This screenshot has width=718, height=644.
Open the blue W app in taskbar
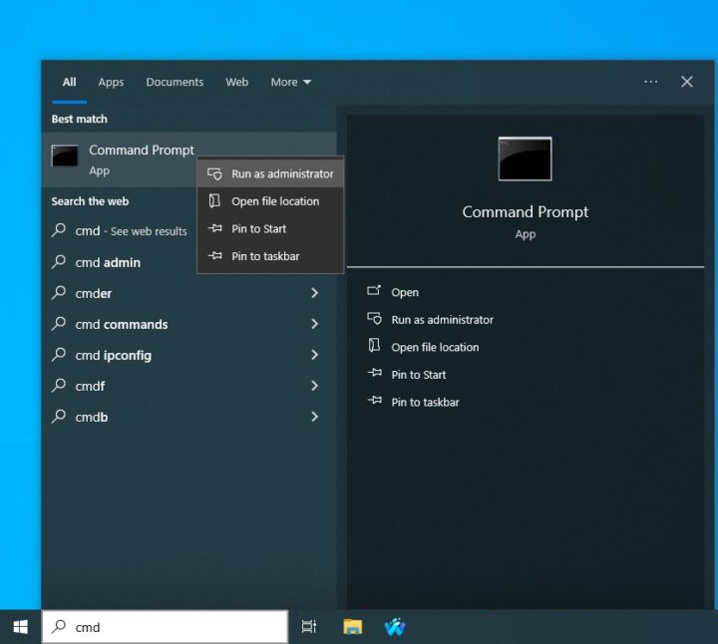pos(395,627)
